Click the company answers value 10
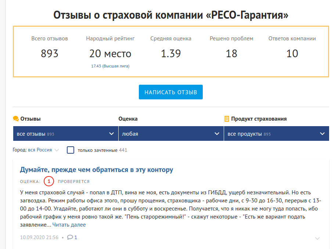Viewport: 335px width, 249px height. click(x=292, y=53)
